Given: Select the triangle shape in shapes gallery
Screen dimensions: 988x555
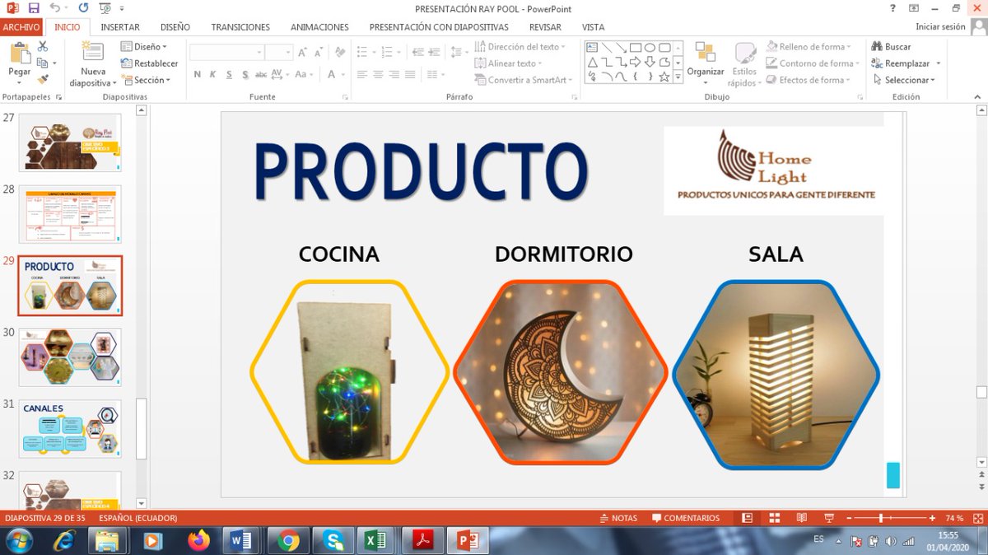Looking at the screenshot, I should [x=592, y=62].
